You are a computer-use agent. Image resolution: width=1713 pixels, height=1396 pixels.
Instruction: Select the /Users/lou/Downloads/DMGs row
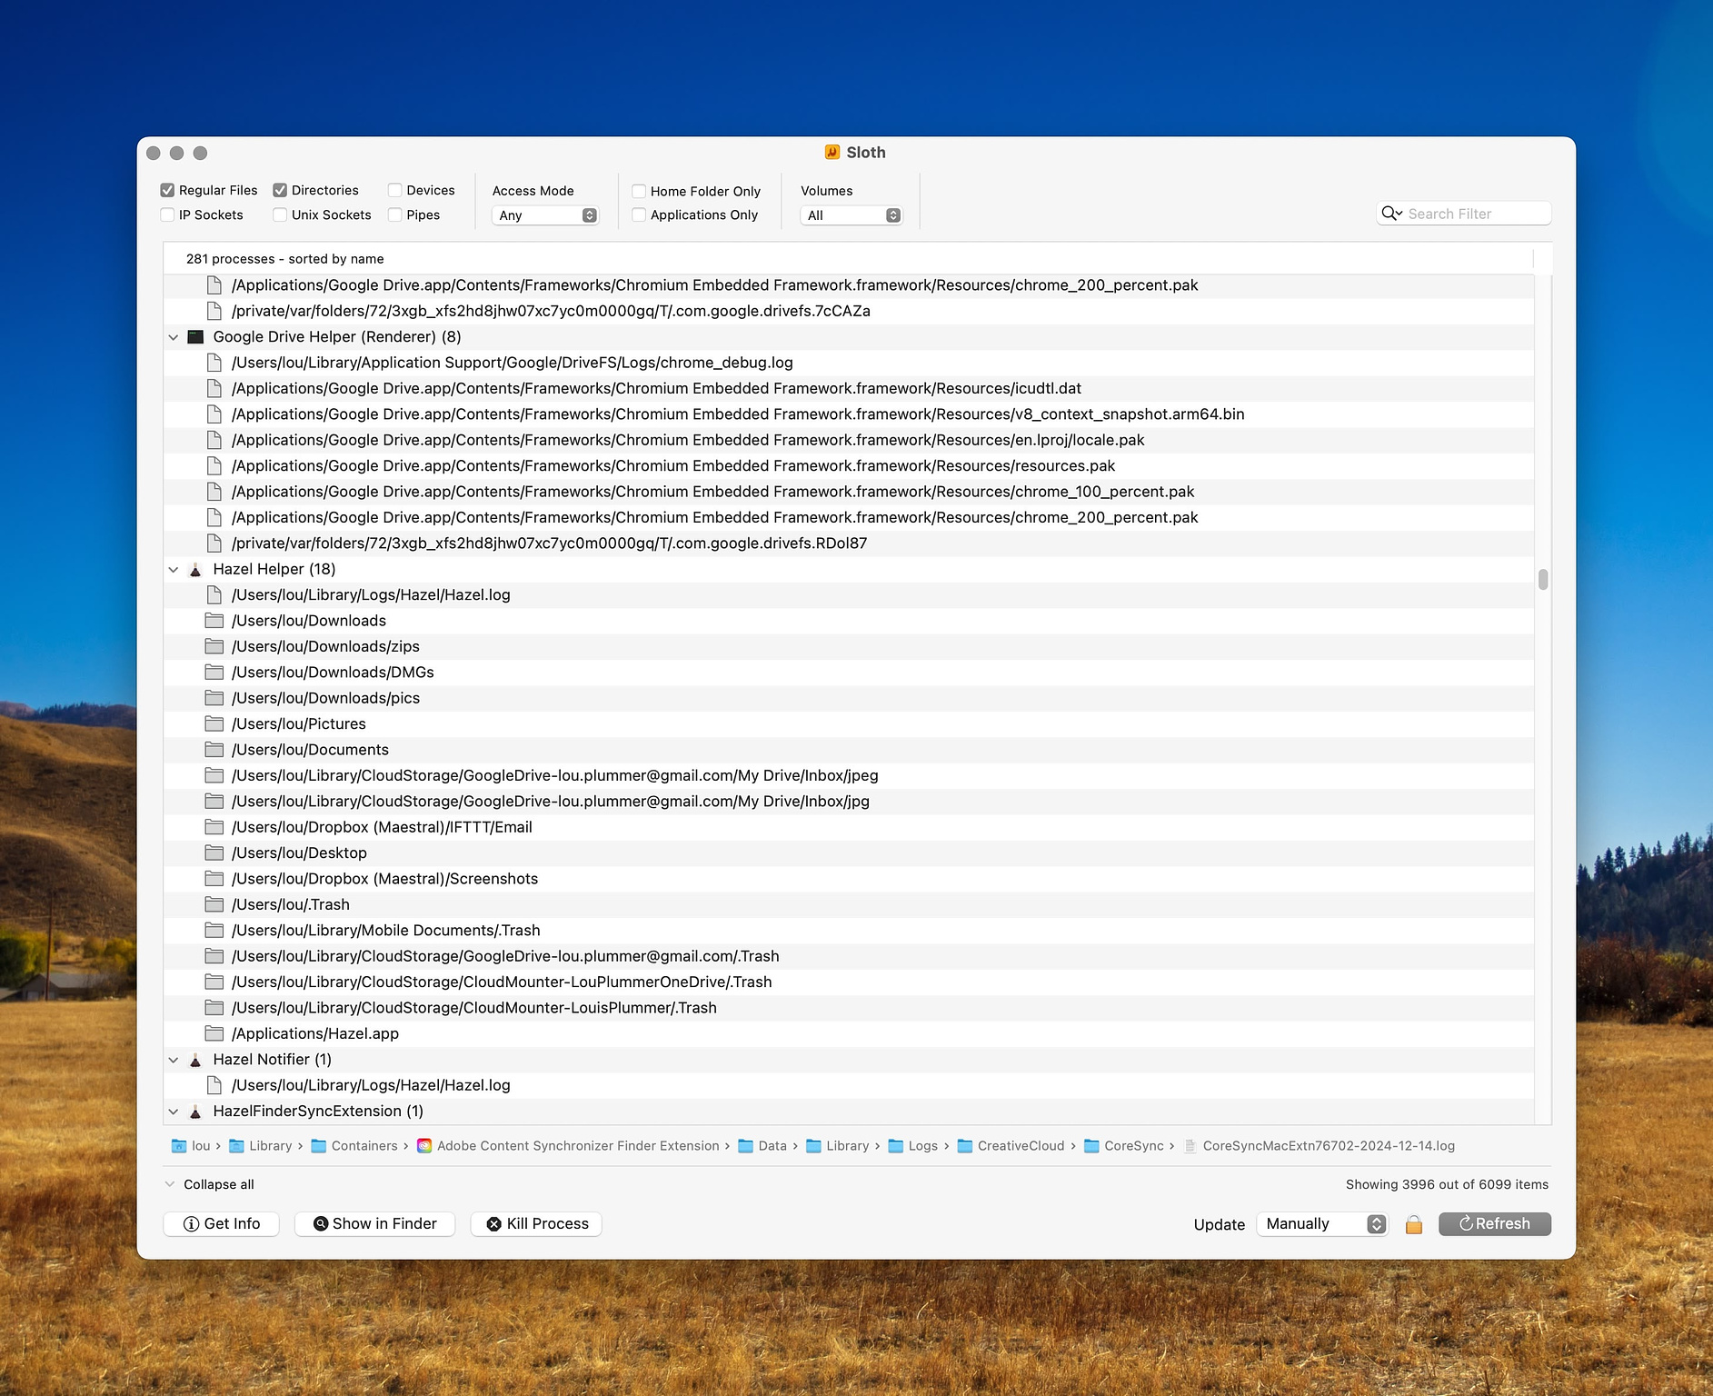[849, 673]
